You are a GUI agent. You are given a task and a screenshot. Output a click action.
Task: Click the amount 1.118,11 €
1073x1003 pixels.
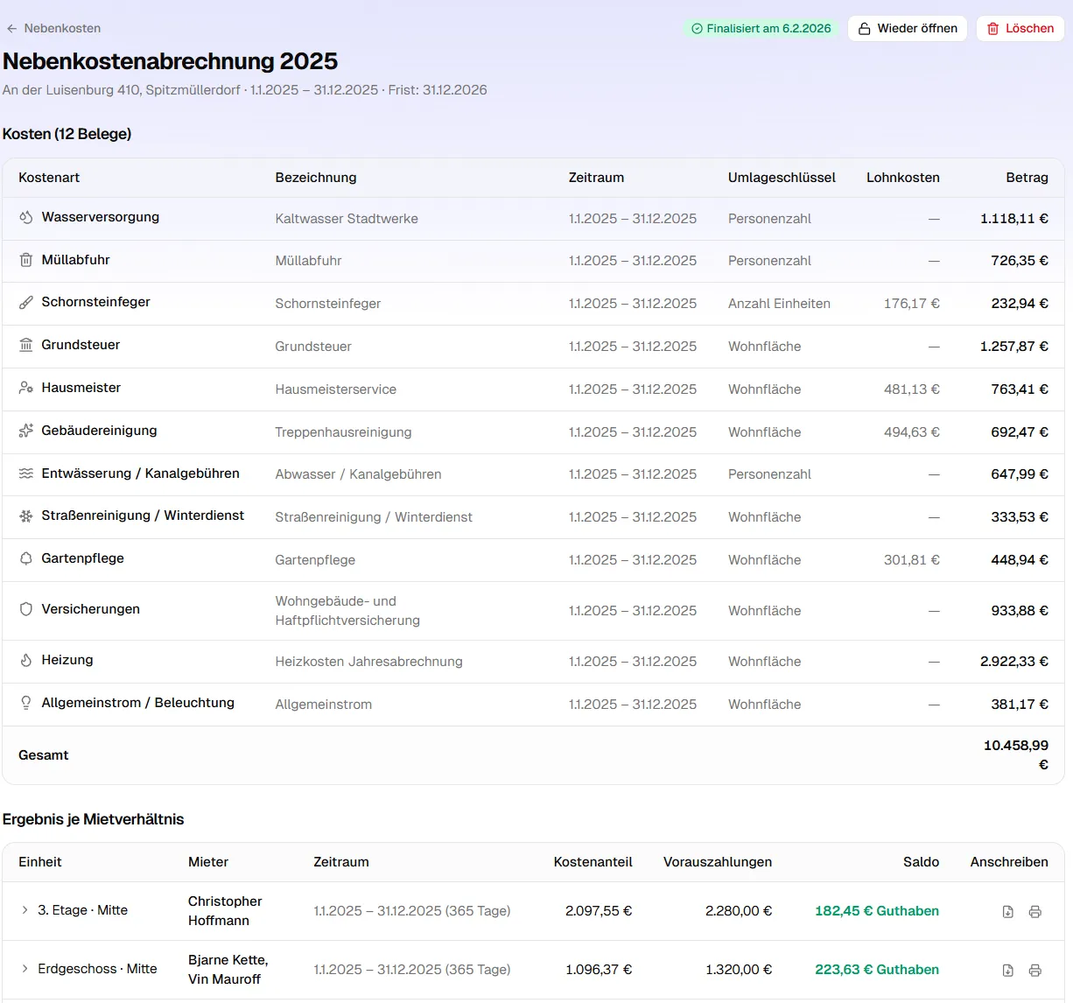pyautogui.click(x=1013, y=219)
